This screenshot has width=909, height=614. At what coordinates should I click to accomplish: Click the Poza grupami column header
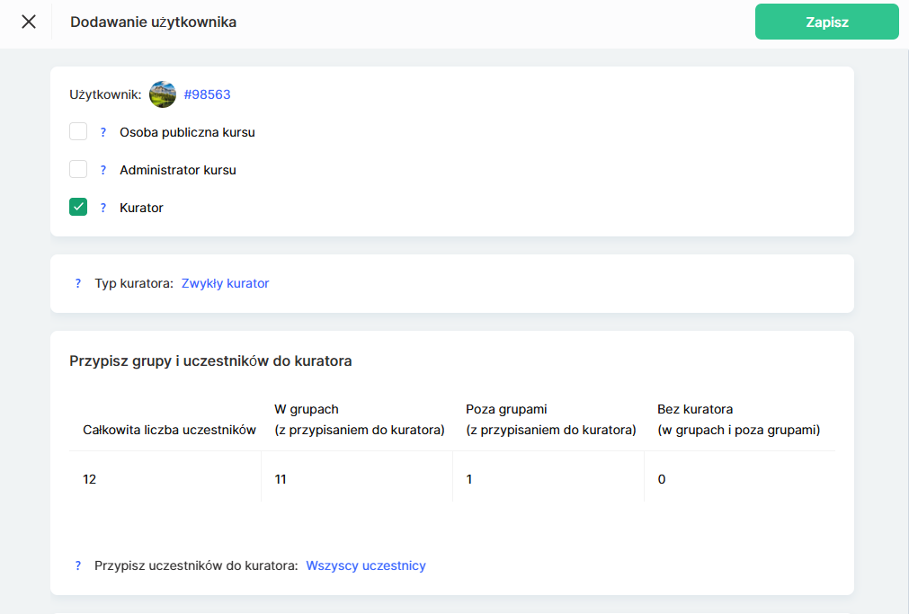550,420
